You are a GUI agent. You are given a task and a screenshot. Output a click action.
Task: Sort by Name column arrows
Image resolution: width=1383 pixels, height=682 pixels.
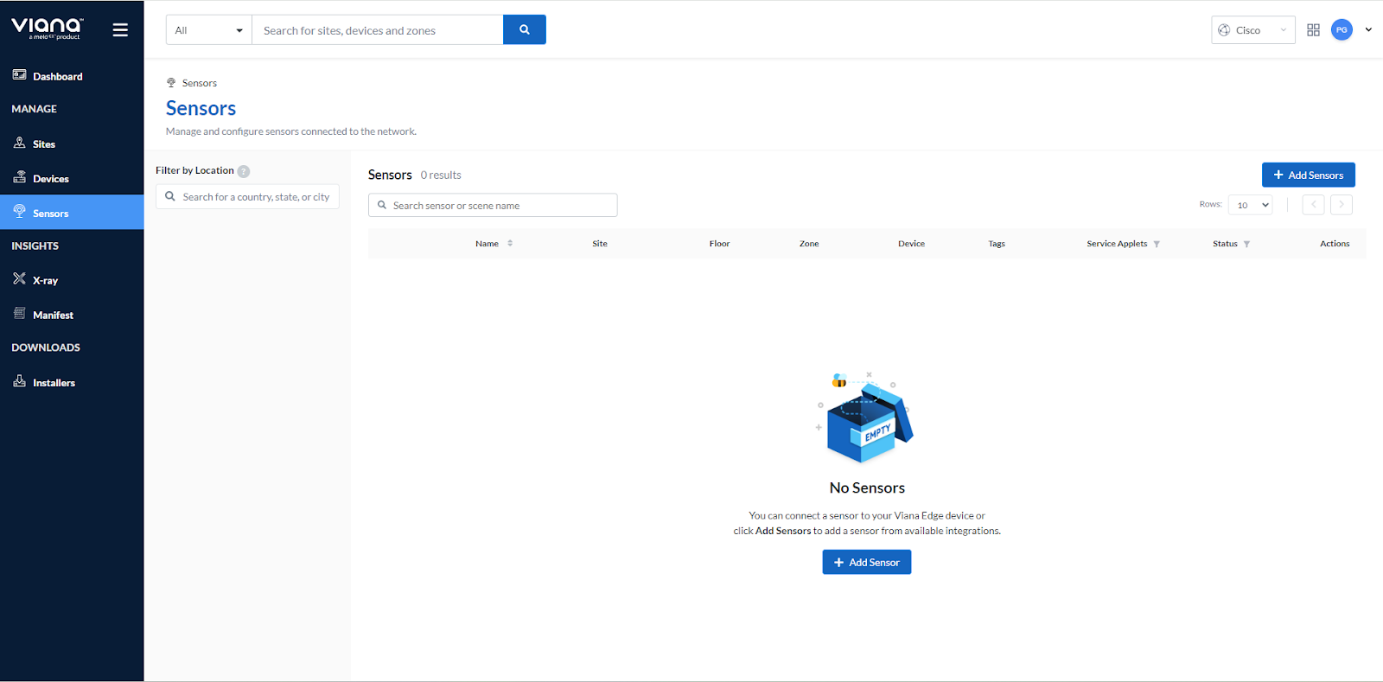[510, 244]
